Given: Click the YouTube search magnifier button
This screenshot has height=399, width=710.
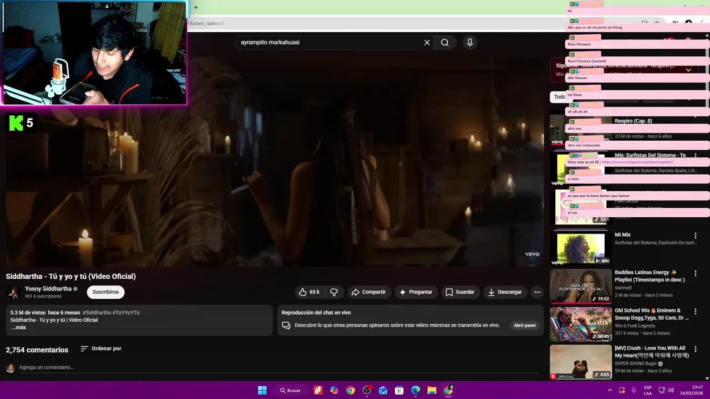Looking at the screenshot, I should pos(445,43).
